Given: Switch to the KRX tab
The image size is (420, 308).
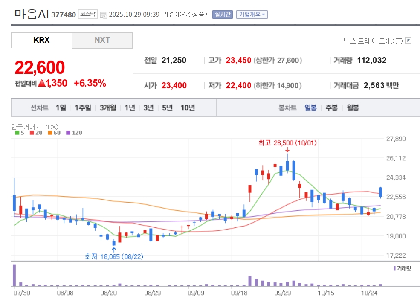Looking at the screenshot, I should (41, 41).
